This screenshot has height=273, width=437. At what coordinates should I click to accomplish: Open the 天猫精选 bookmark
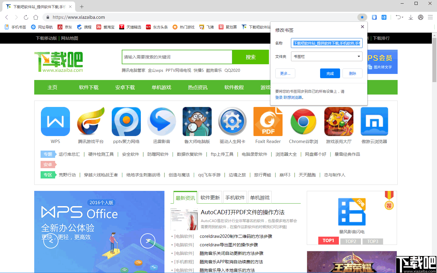pos(130,27)
